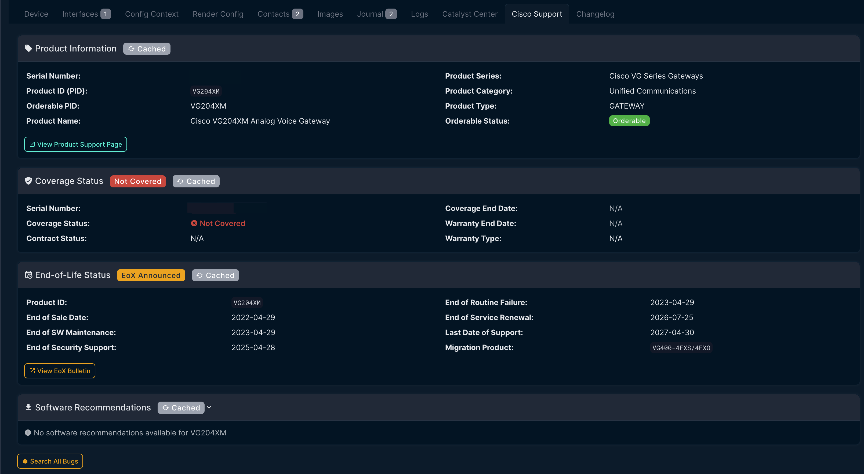The width and height of the screenshot is (864, 474).
Task: Click End of Security Support date 2025-04-28
Action: 253,348
